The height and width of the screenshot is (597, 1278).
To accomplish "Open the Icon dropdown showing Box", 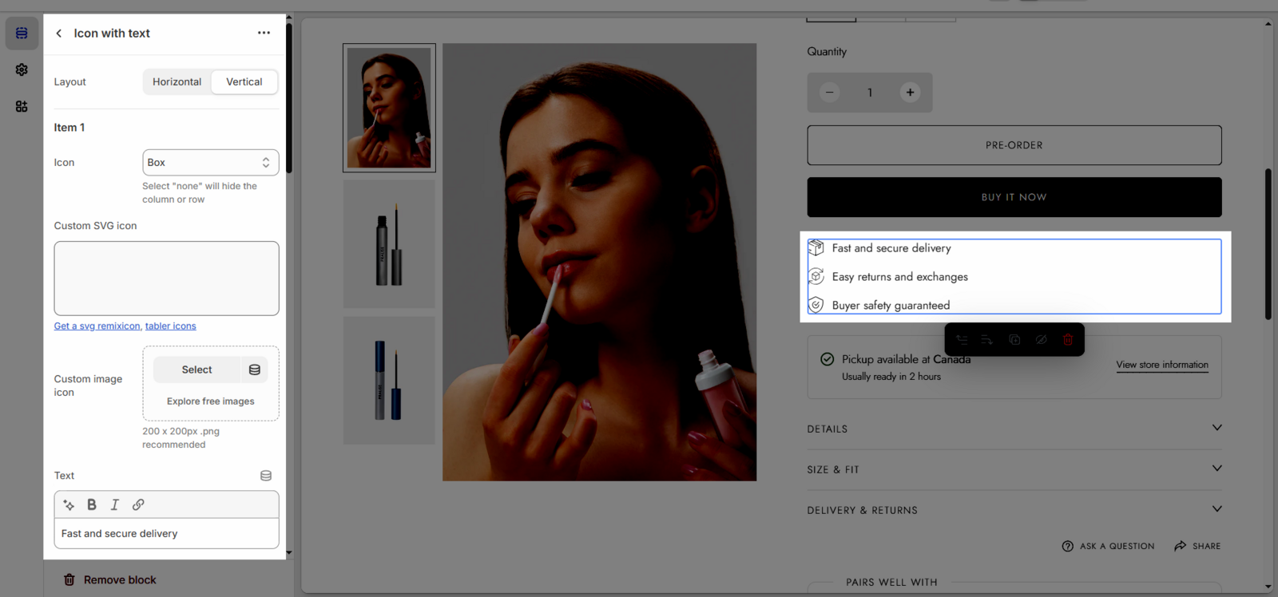I will (x=210, y=163).
